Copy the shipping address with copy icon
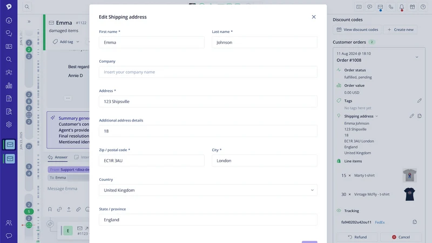The height and width of the screenshot is (243, 432). [x=420, y=116]
